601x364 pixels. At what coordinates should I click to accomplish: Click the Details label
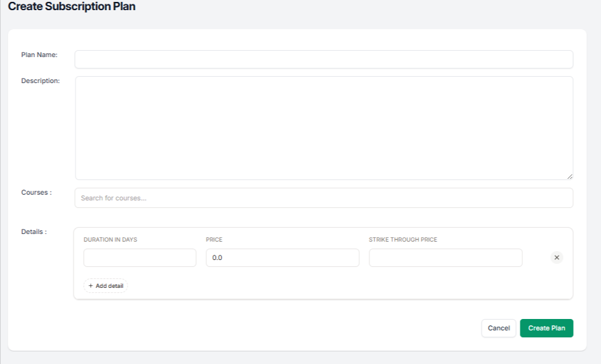pyautogui.click(x=34, y=231)
